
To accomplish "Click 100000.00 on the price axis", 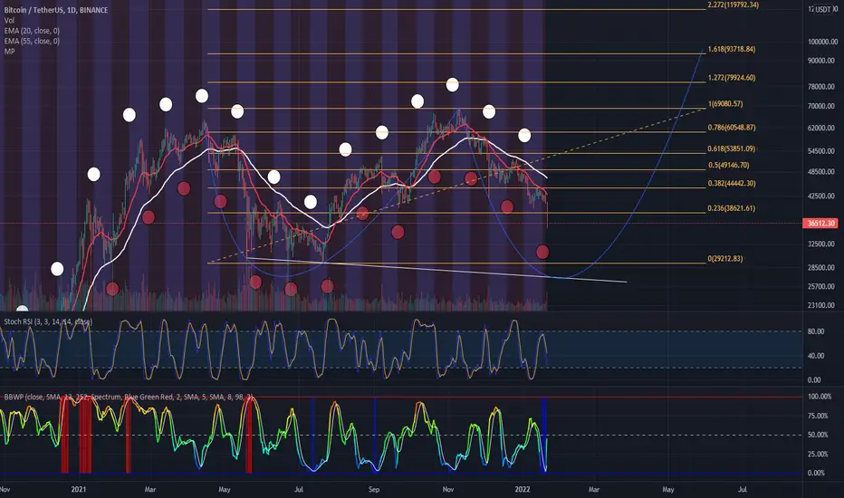I will point(822,42).
